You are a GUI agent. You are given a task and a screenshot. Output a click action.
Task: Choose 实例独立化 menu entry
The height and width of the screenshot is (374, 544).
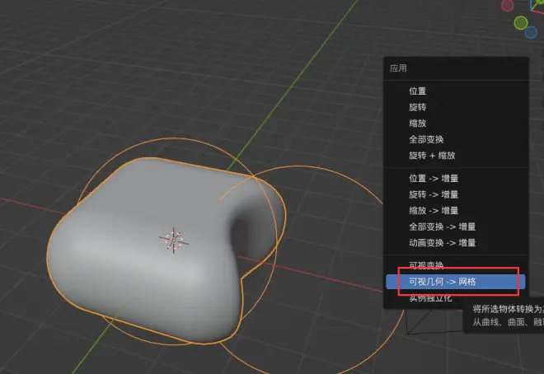tap(456, 297)
